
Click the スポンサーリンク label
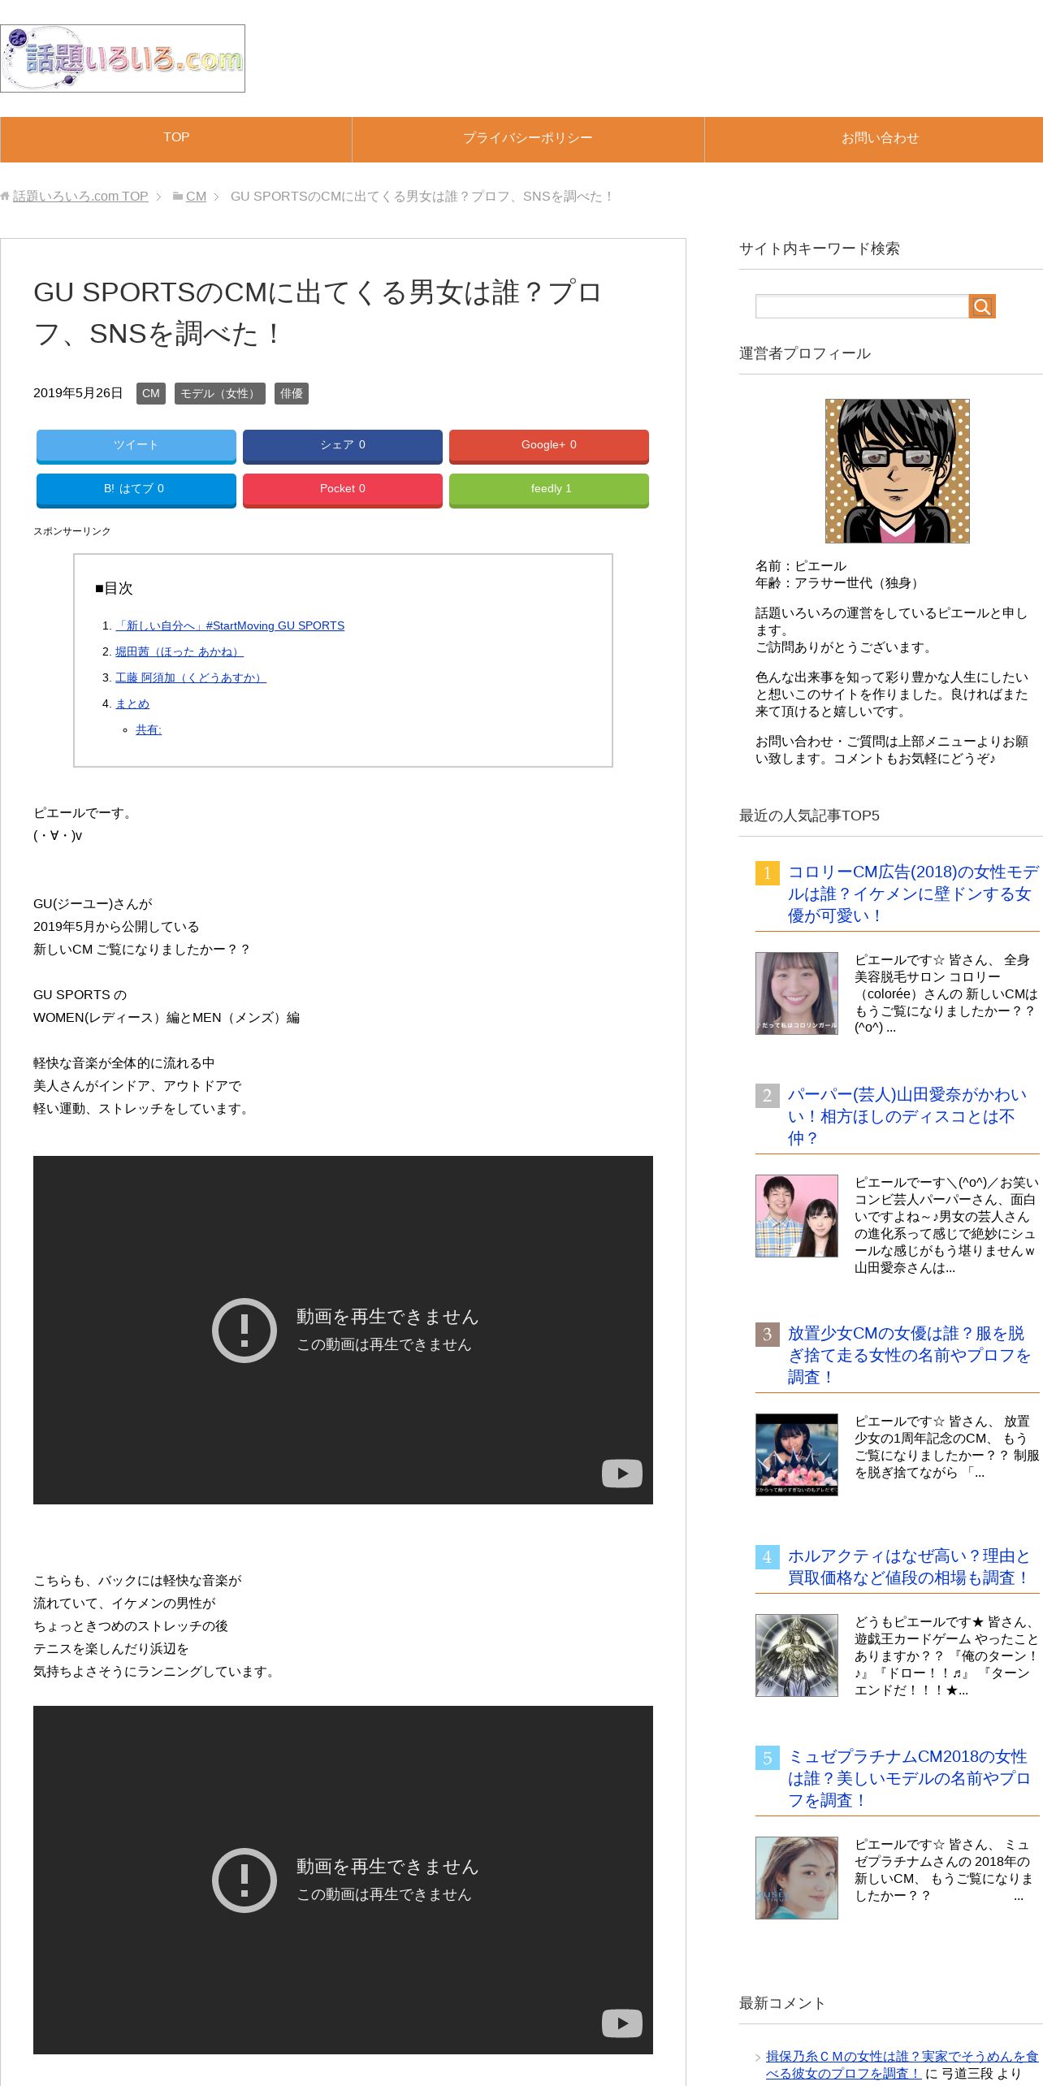[x=72, y=531]
